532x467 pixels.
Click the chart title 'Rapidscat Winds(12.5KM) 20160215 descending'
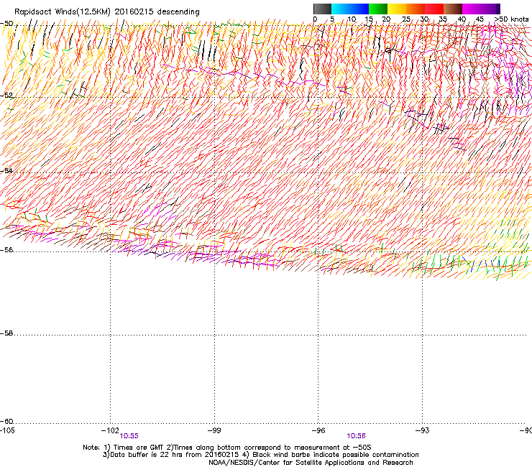pos(107,12)
